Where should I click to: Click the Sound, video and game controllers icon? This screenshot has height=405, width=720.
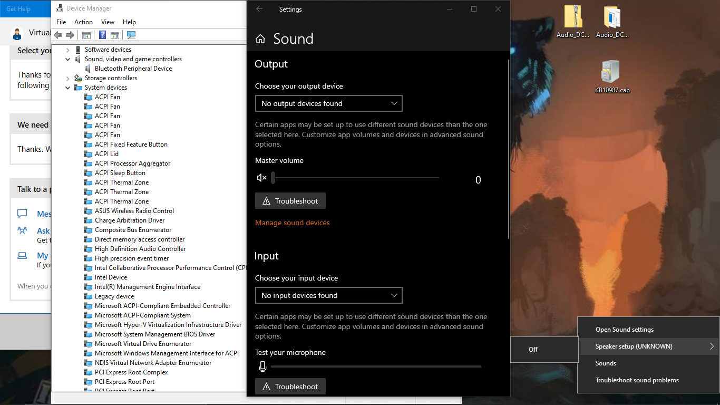(78, 59)
